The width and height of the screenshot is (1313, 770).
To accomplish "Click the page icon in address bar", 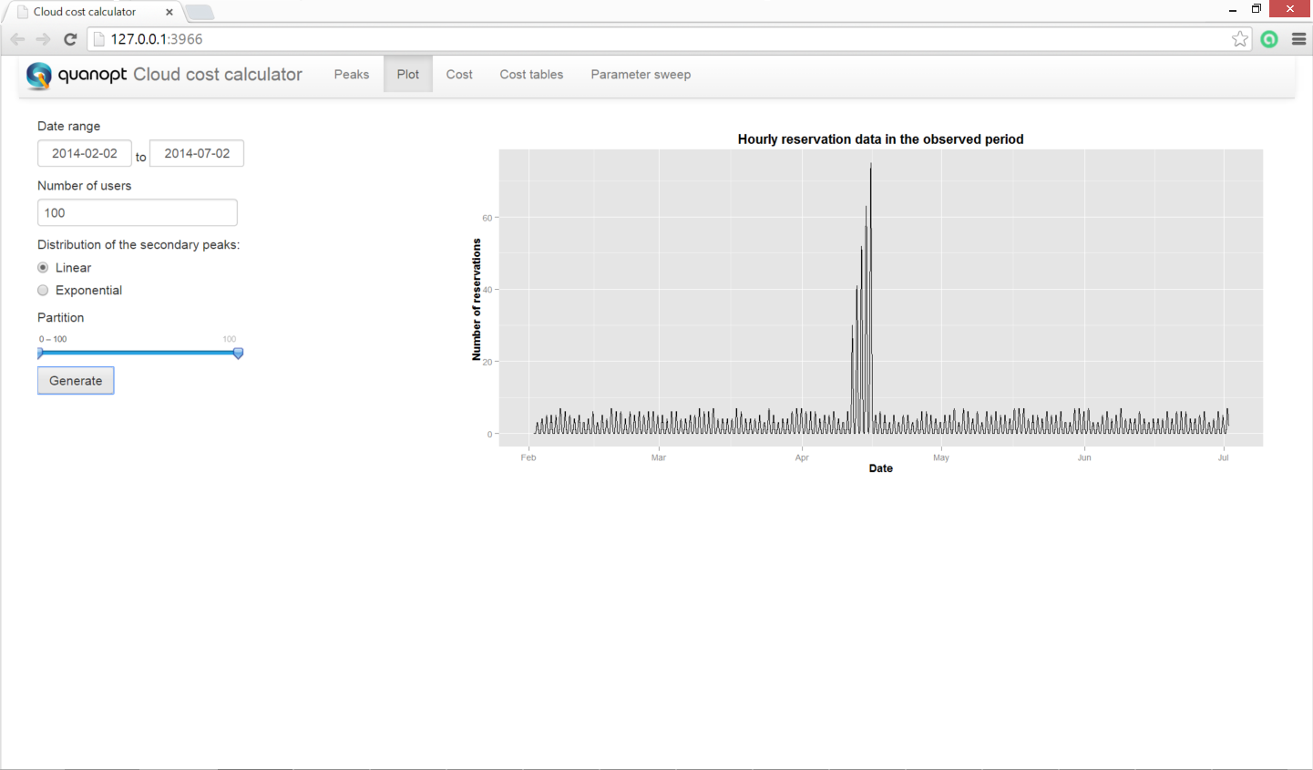I will (99, 39).
